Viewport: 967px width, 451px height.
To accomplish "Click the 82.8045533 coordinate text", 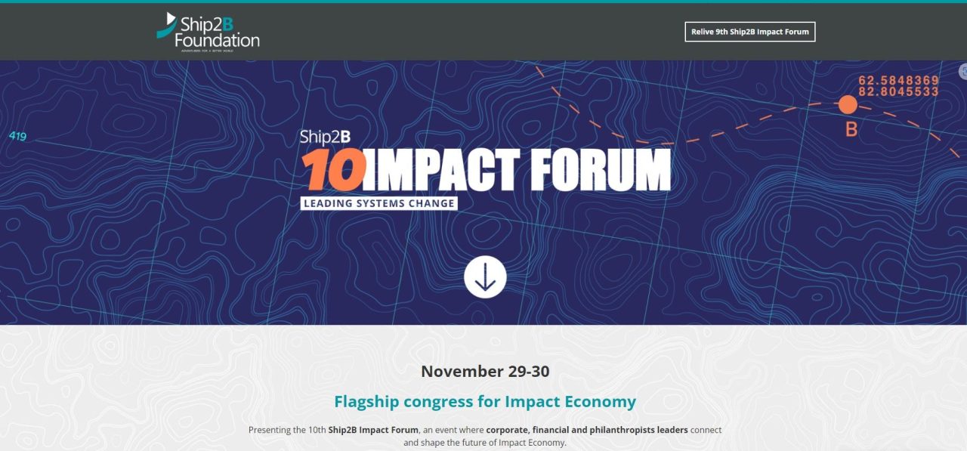I will [898, 91].
